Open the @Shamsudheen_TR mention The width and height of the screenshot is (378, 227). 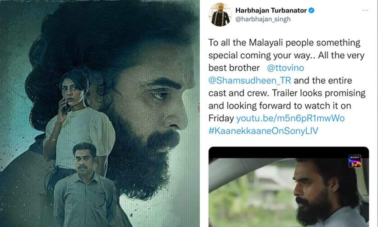click(x=250, y=80)
